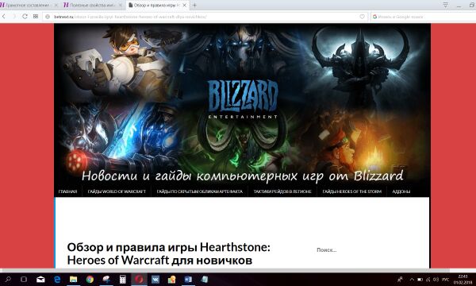Add page to bookmarks with heart icon

coord(362,17)
